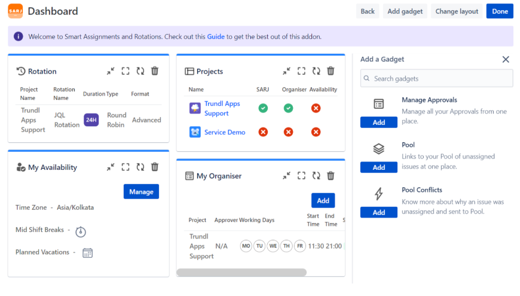The image size is (520, 296).
Task: Click Availability red cross for Trundl Apps Support
Action: 316,108
